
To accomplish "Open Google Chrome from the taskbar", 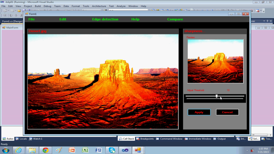I will (46, 150).
